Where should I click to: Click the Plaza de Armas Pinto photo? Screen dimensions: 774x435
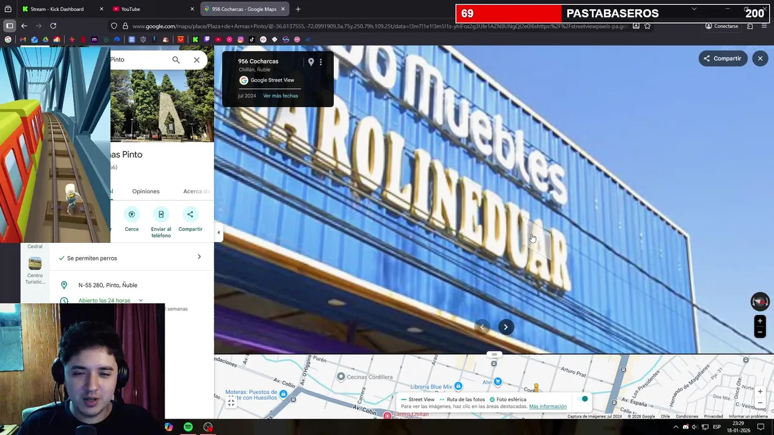(x=162, y=106)
